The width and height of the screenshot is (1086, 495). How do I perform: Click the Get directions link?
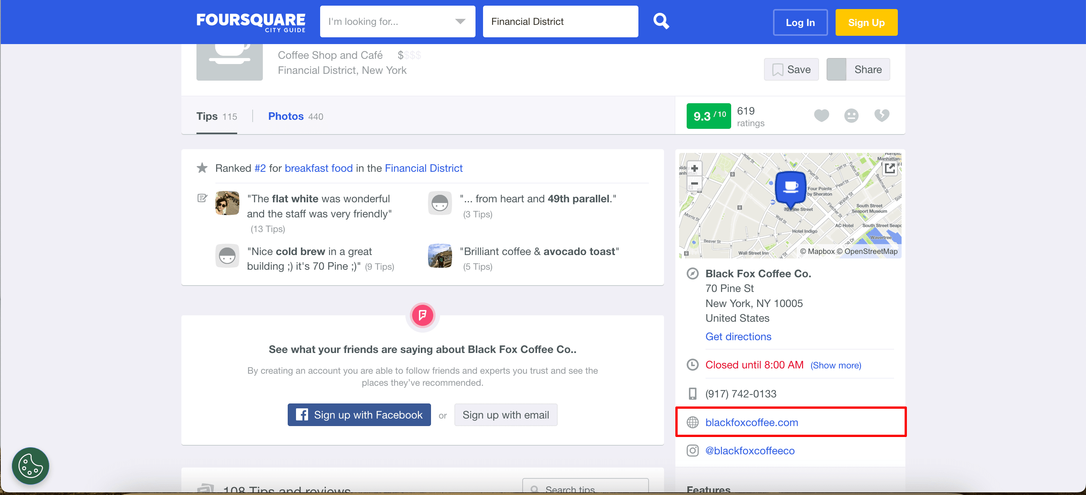click(738, 337)
